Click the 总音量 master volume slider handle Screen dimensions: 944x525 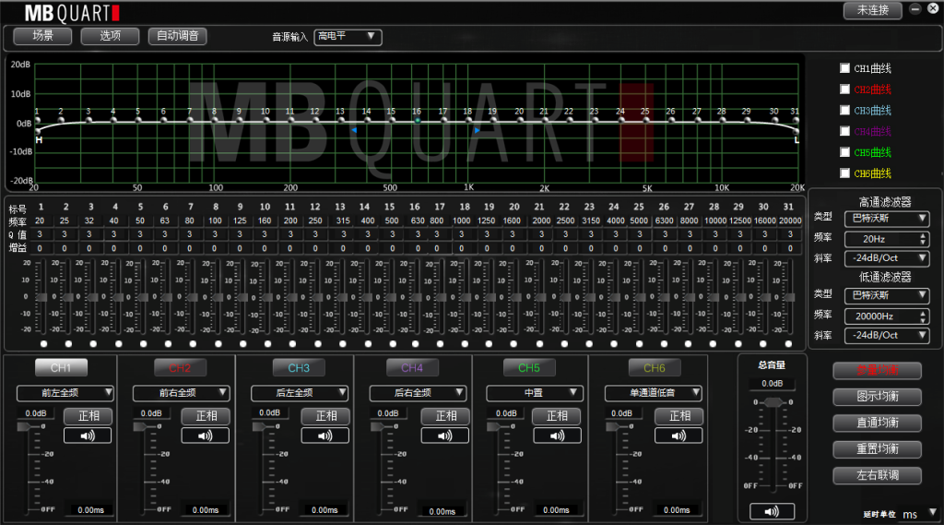pos(773,402)
